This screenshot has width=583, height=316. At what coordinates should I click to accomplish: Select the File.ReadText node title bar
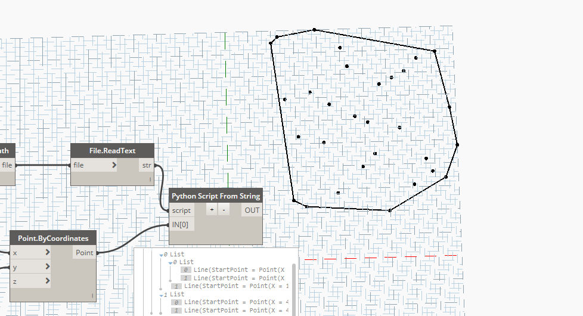click(112, 151)
